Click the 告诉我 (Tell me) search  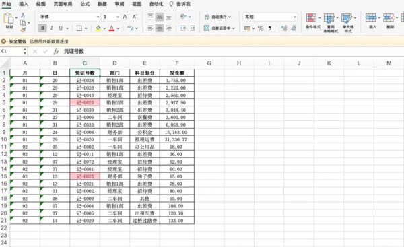pos(180,4)
